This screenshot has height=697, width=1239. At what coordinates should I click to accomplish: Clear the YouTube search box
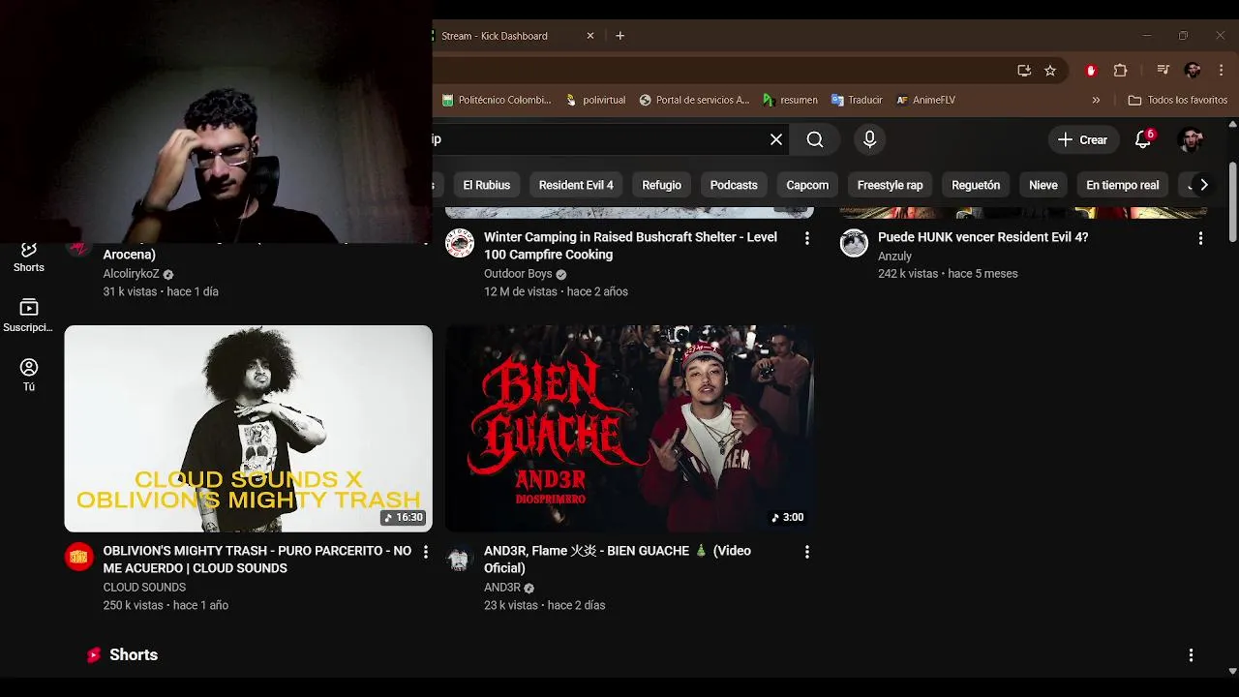(776, 139)
